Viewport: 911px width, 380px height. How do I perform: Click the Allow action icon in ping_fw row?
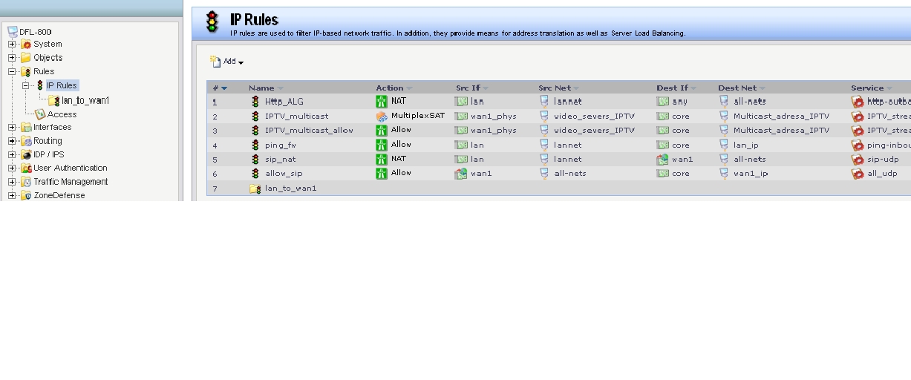click(382, 145)
